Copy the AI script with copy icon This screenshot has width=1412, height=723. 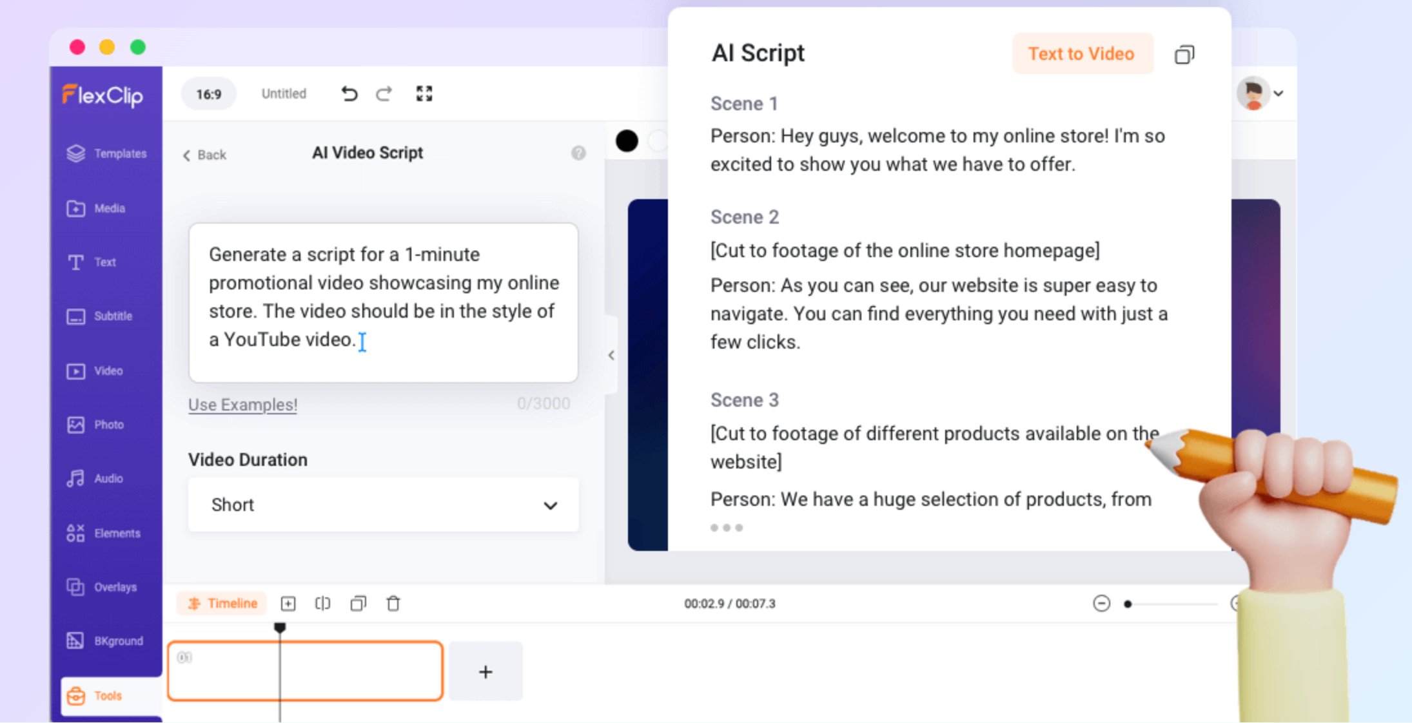pyautogui.click(x=1184, y=55)
